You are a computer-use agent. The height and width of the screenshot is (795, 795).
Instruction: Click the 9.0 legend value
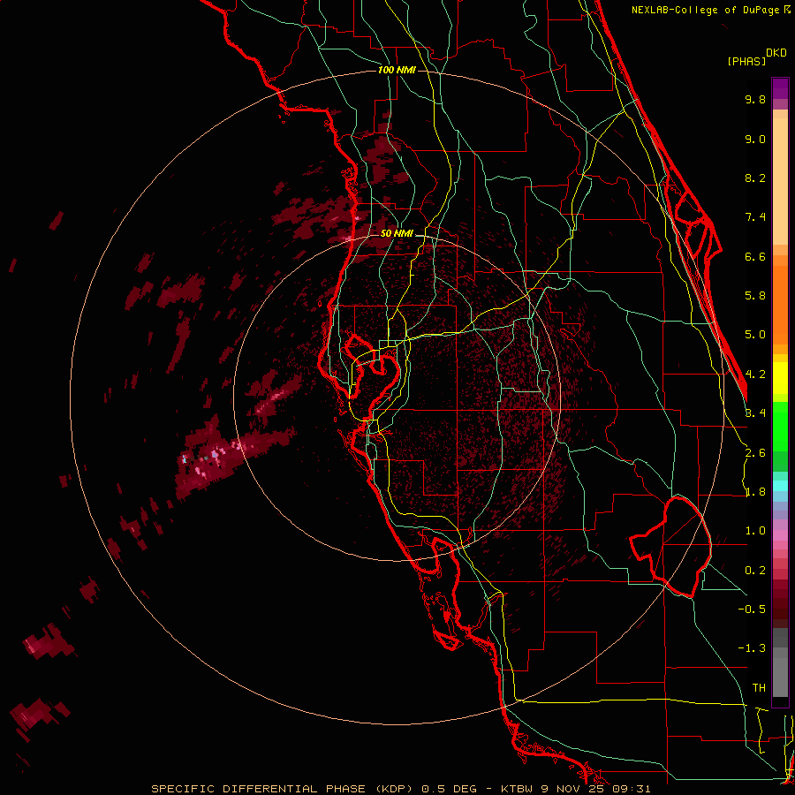(755, 139)
